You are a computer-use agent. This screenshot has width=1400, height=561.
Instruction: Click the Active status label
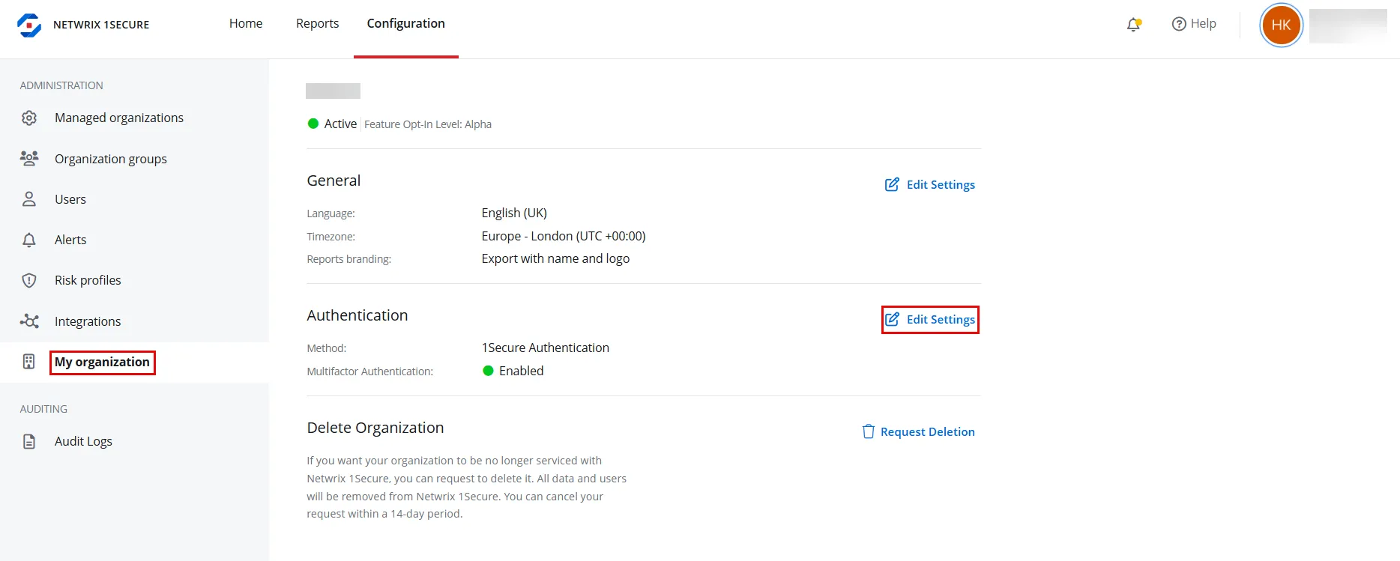340,124
